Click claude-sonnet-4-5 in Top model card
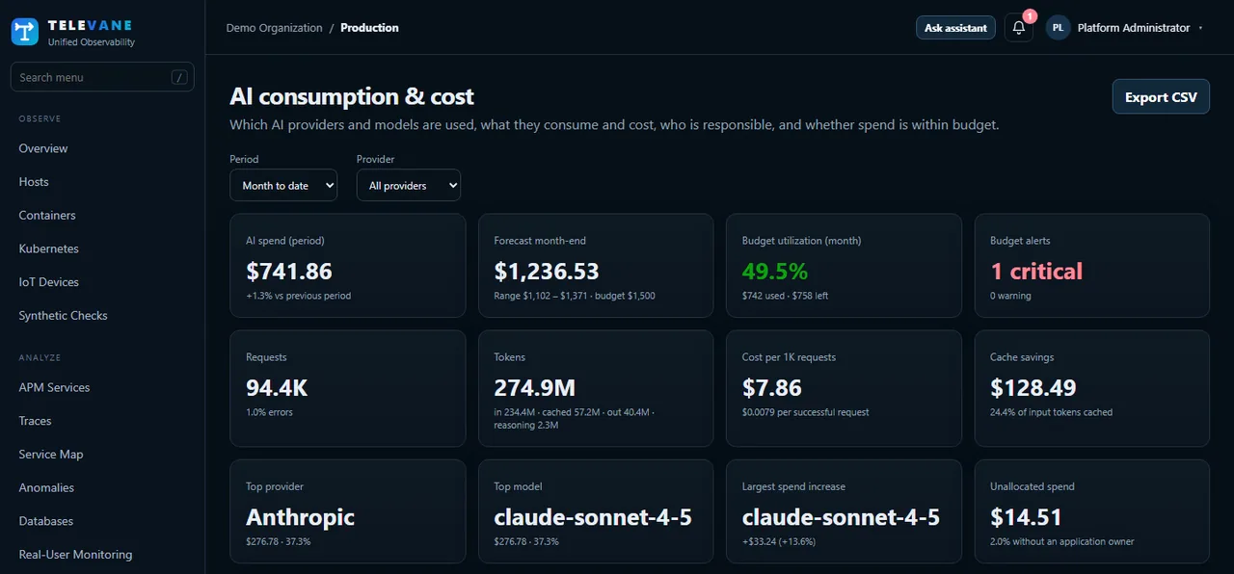Viewport: 1234px width, 574px height. pos(593,517)
